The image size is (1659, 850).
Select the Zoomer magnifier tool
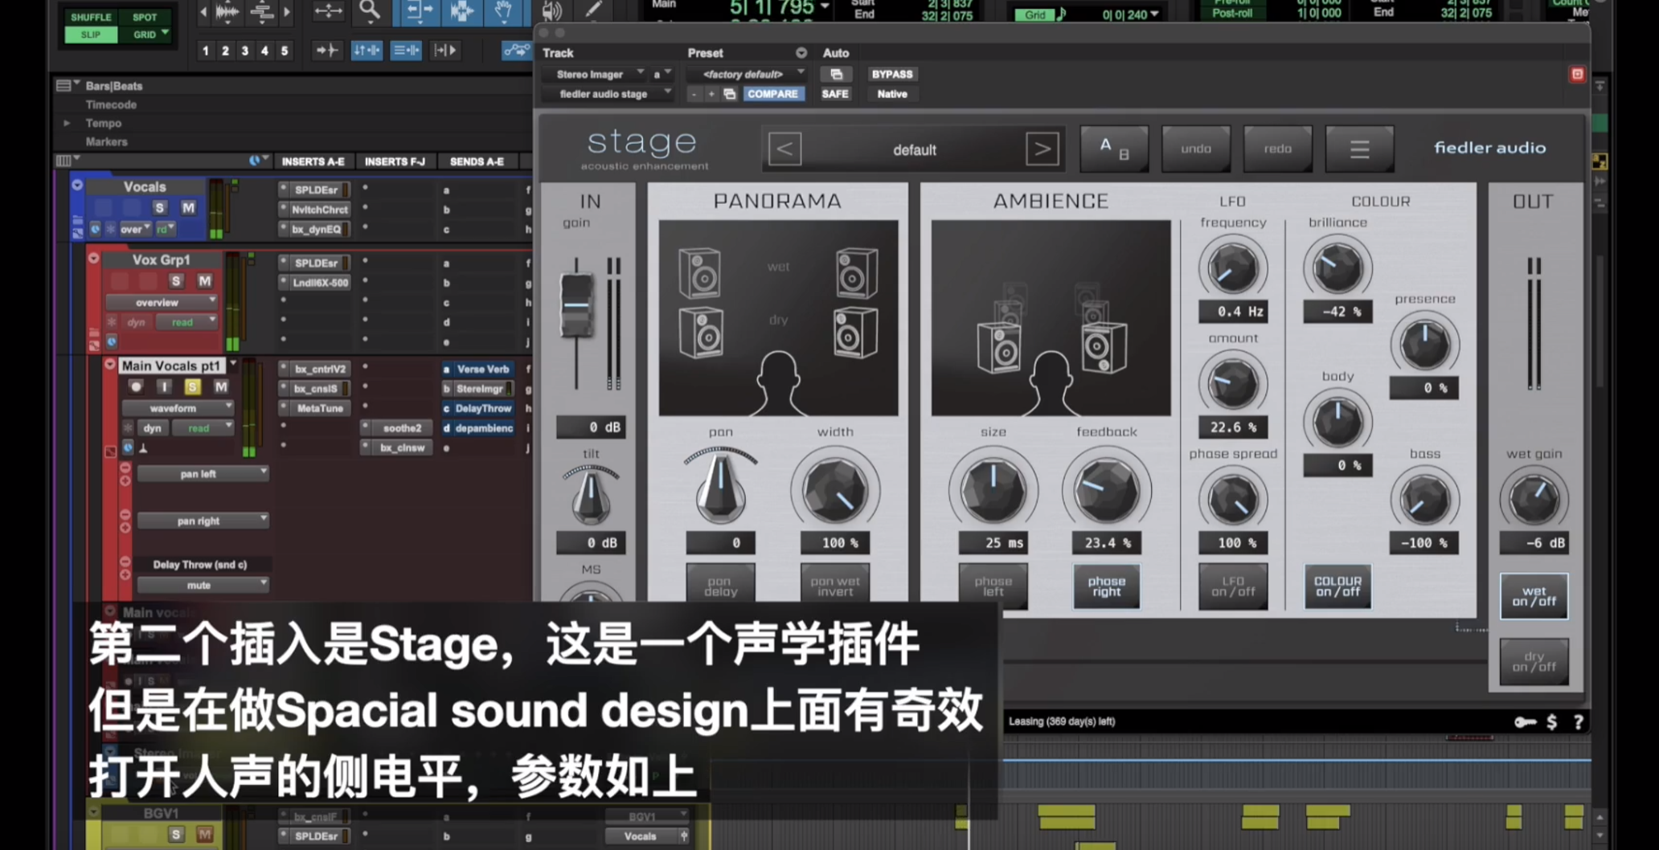coord(369,10)
